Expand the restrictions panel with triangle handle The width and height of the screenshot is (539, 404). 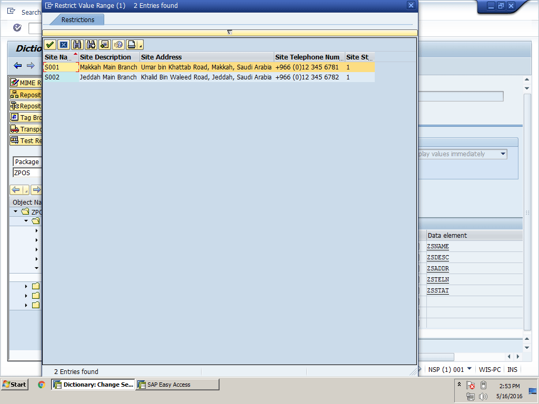(x=229, y=33)
